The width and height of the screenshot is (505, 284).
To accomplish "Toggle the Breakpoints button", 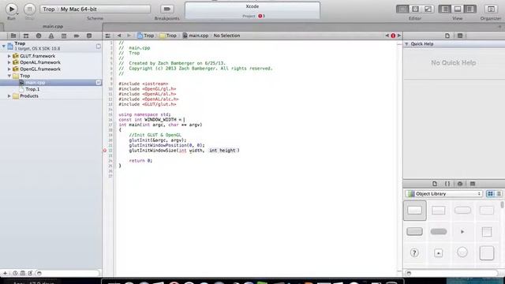I will 166,9.
